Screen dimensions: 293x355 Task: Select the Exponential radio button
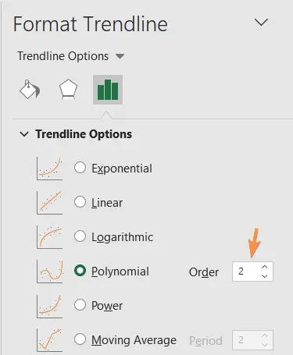80,168
